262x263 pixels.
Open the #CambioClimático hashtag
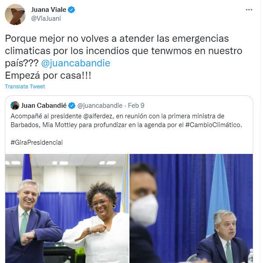213,125
